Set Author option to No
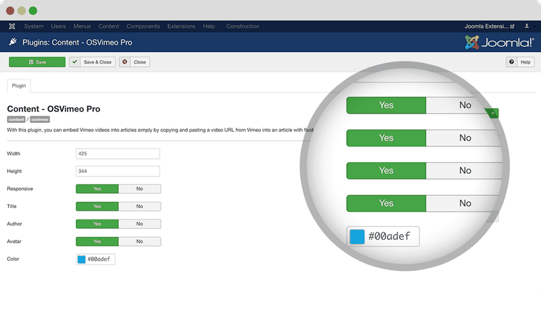The height and width of the screenshot is (331, 541). [139, 224]
